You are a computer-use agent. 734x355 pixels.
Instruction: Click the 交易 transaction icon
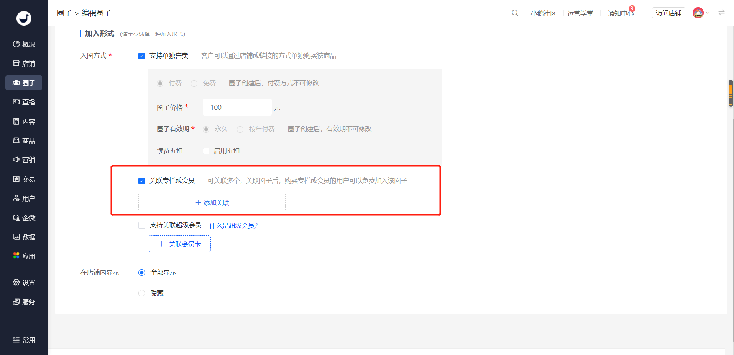(x=16, y=179)
